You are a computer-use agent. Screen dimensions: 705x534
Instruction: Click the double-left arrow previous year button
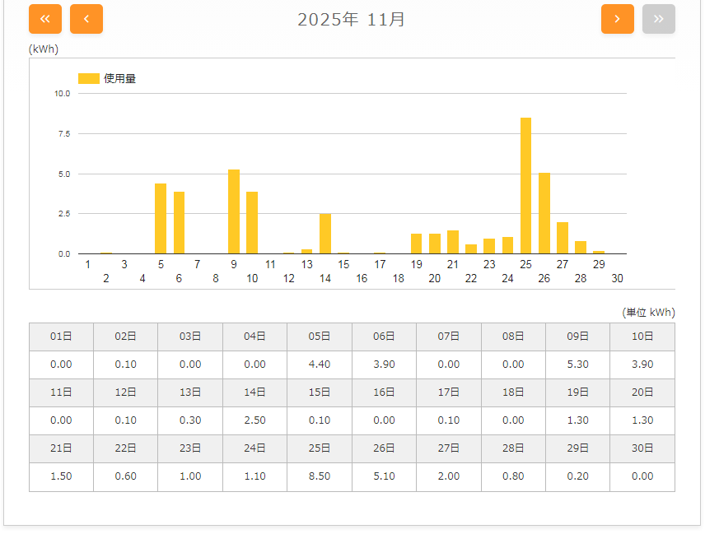pos(45,19)
